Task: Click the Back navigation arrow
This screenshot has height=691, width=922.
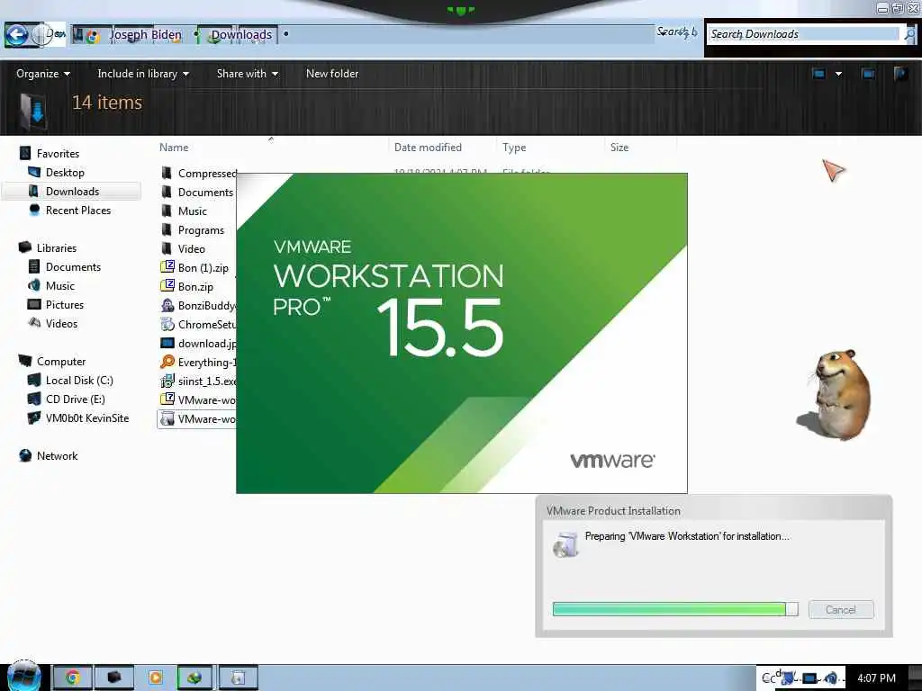Action: [x=16, y=35]
